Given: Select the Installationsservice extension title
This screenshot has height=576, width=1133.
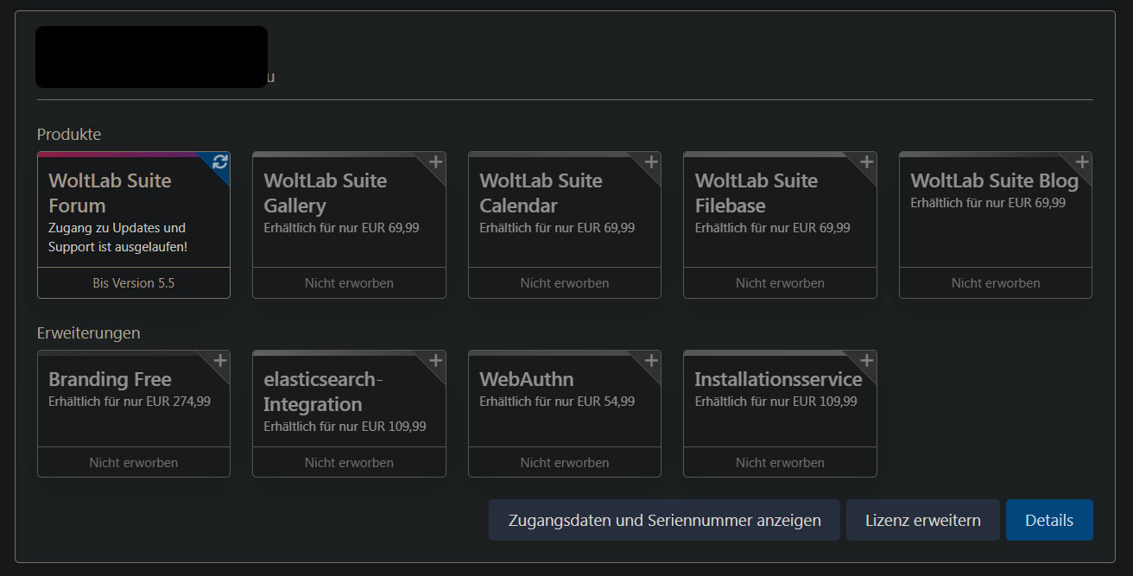Looking at the screenshot, I should click(x=778, y=379).
